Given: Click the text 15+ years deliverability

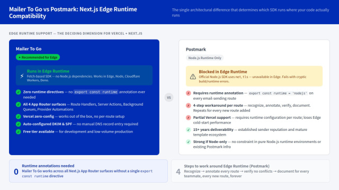Looking at the screenshot, I should click(213, 130).
